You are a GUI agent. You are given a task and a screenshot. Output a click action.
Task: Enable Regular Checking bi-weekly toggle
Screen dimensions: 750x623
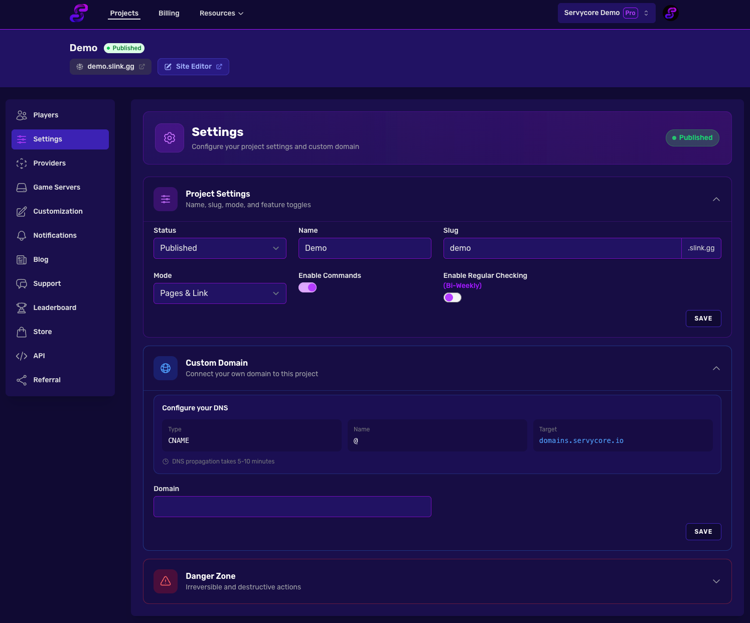click(452, 297)
